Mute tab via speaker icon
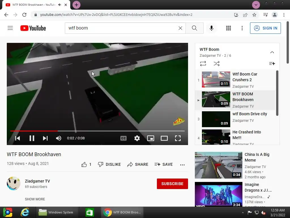 pyautogui.click(x=59, y=5)
